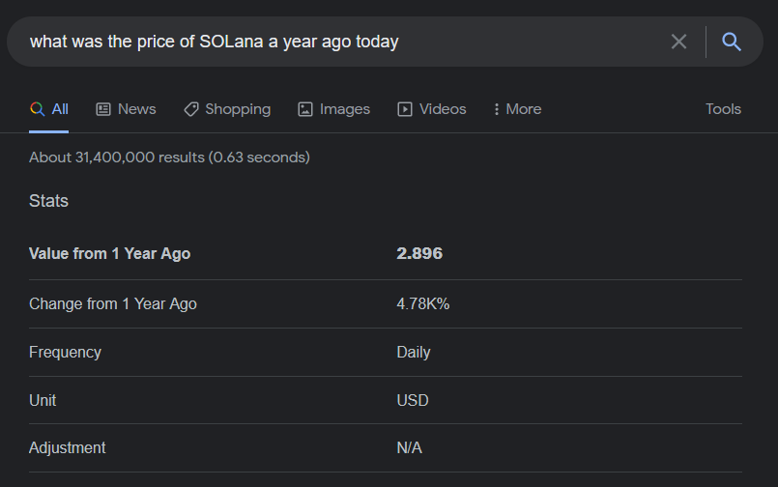Viewport: 778px width, 487px height.
Task: Open the Tools options
Action: pos(723,109)
